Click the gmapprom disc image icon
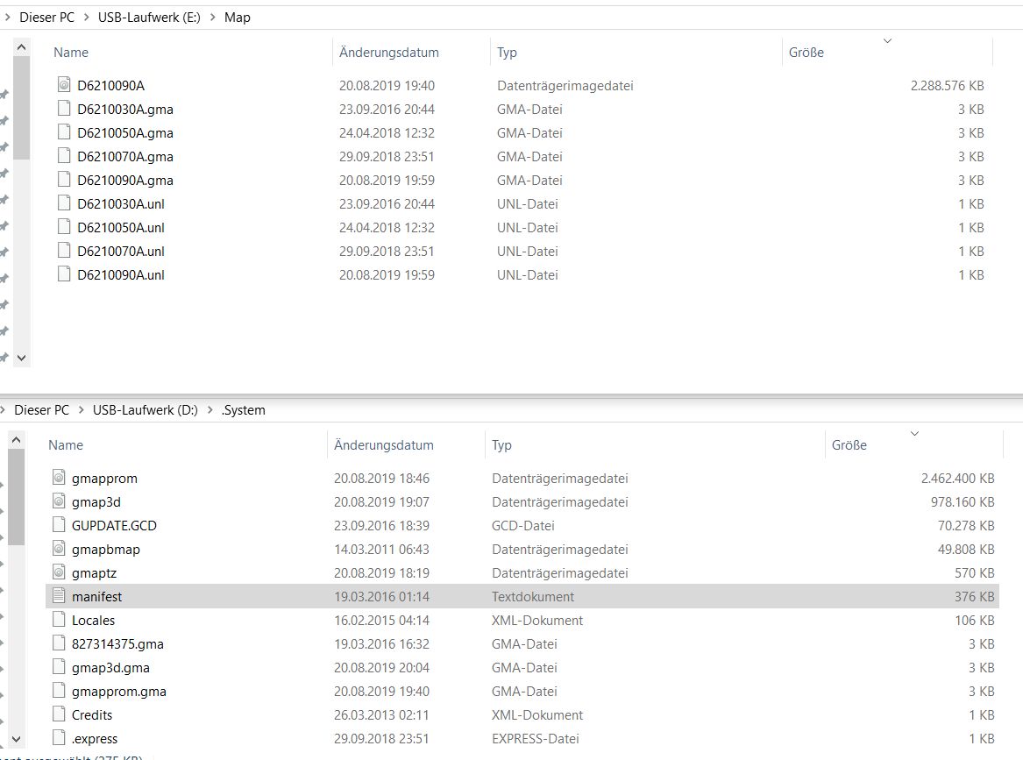Screen dimensions: 1023x760 tap(59, 478)
